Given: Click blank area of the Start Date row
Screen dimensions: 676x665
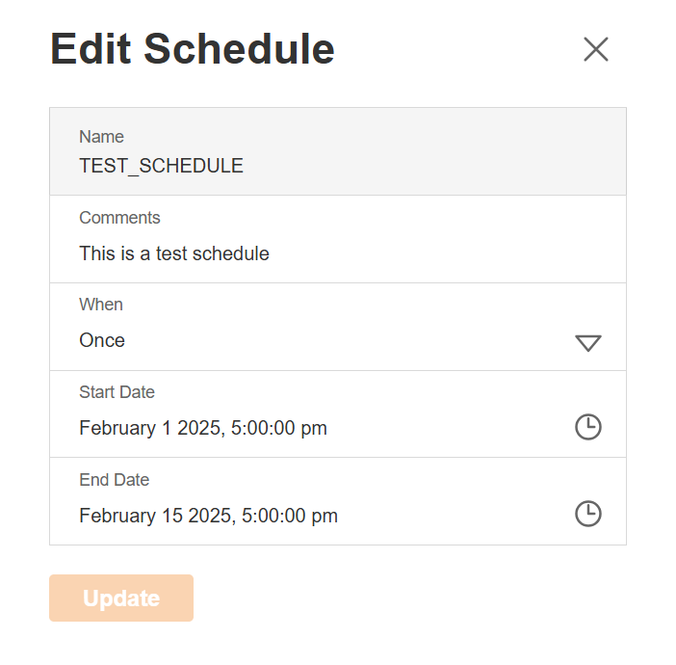Looking at the screenshot, I should coord(443,414).
